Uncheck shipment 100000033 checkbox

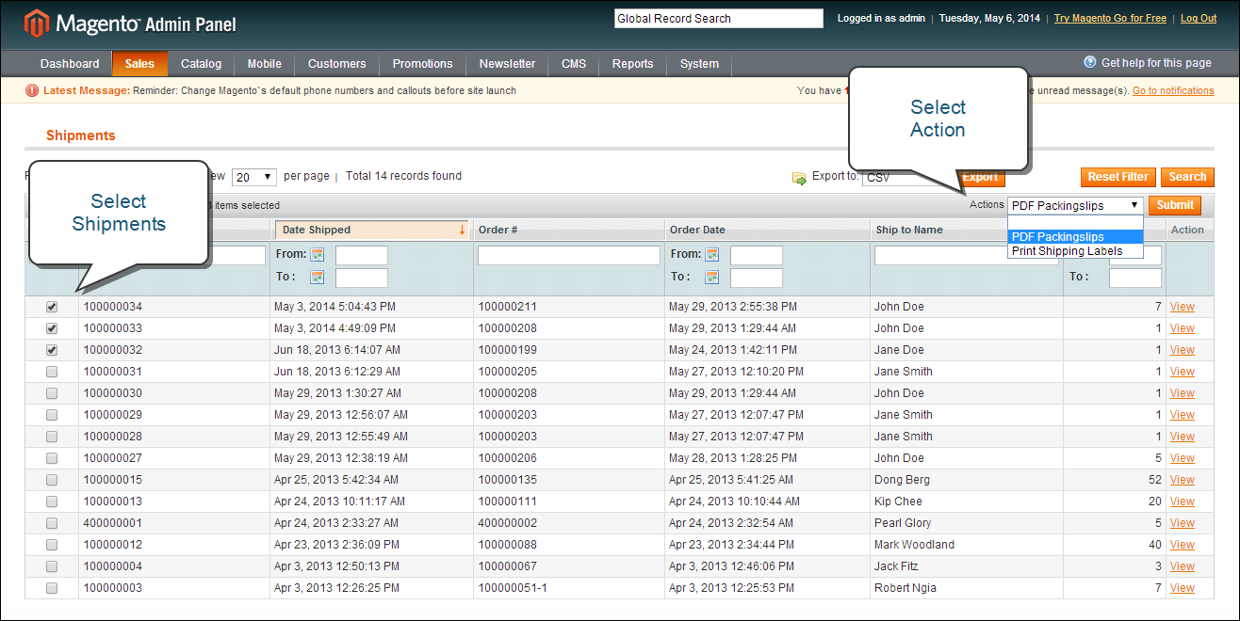[52, 328]
